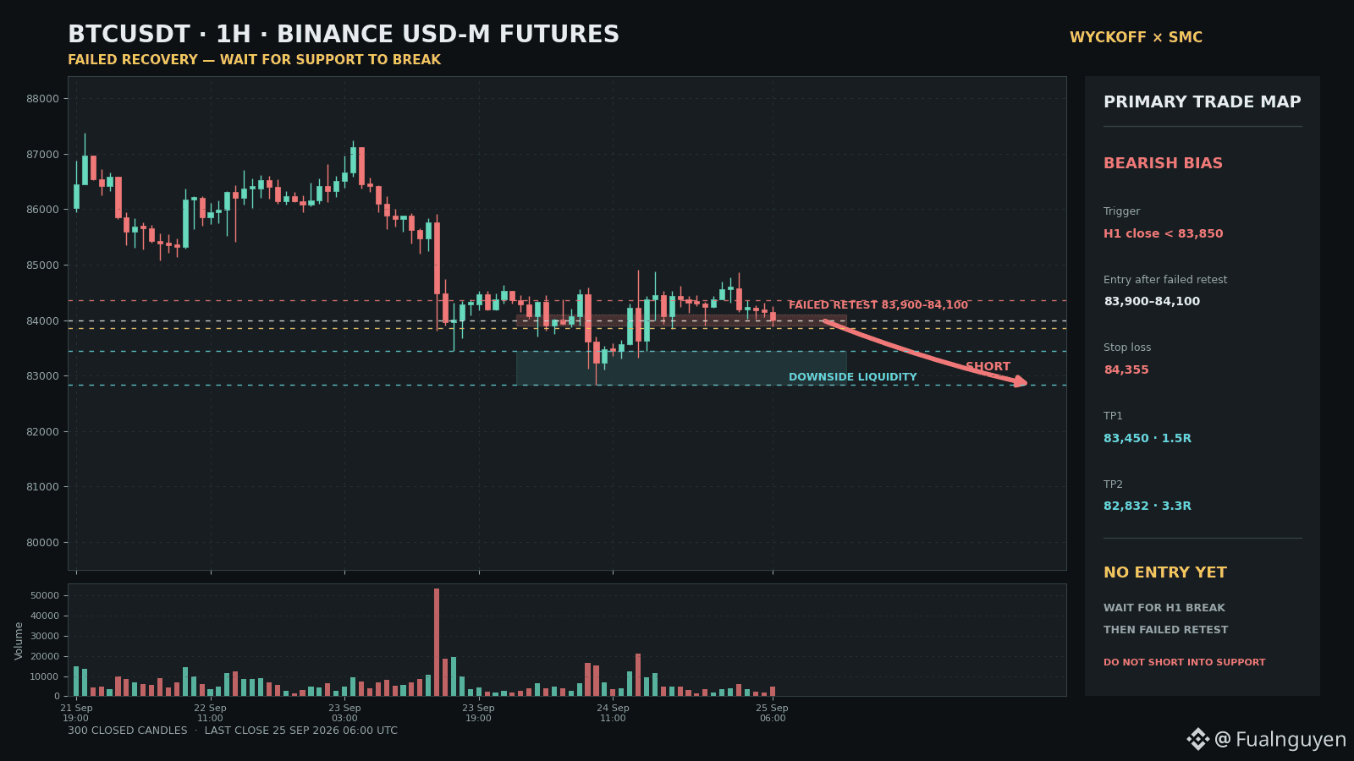Screen dimensions: 1354x761
Task: Click the tallest red volume bar
Action: 437,642
